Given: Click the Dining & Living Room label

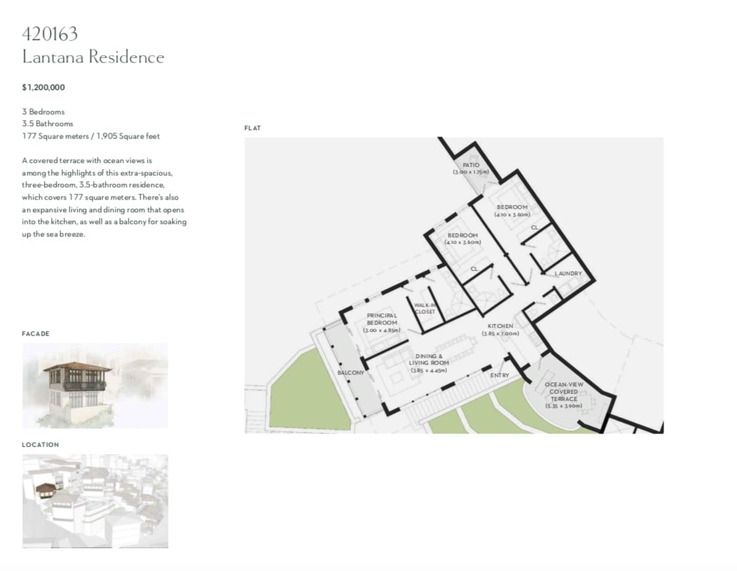Looking at the screenshot, I should click(429, 359).
